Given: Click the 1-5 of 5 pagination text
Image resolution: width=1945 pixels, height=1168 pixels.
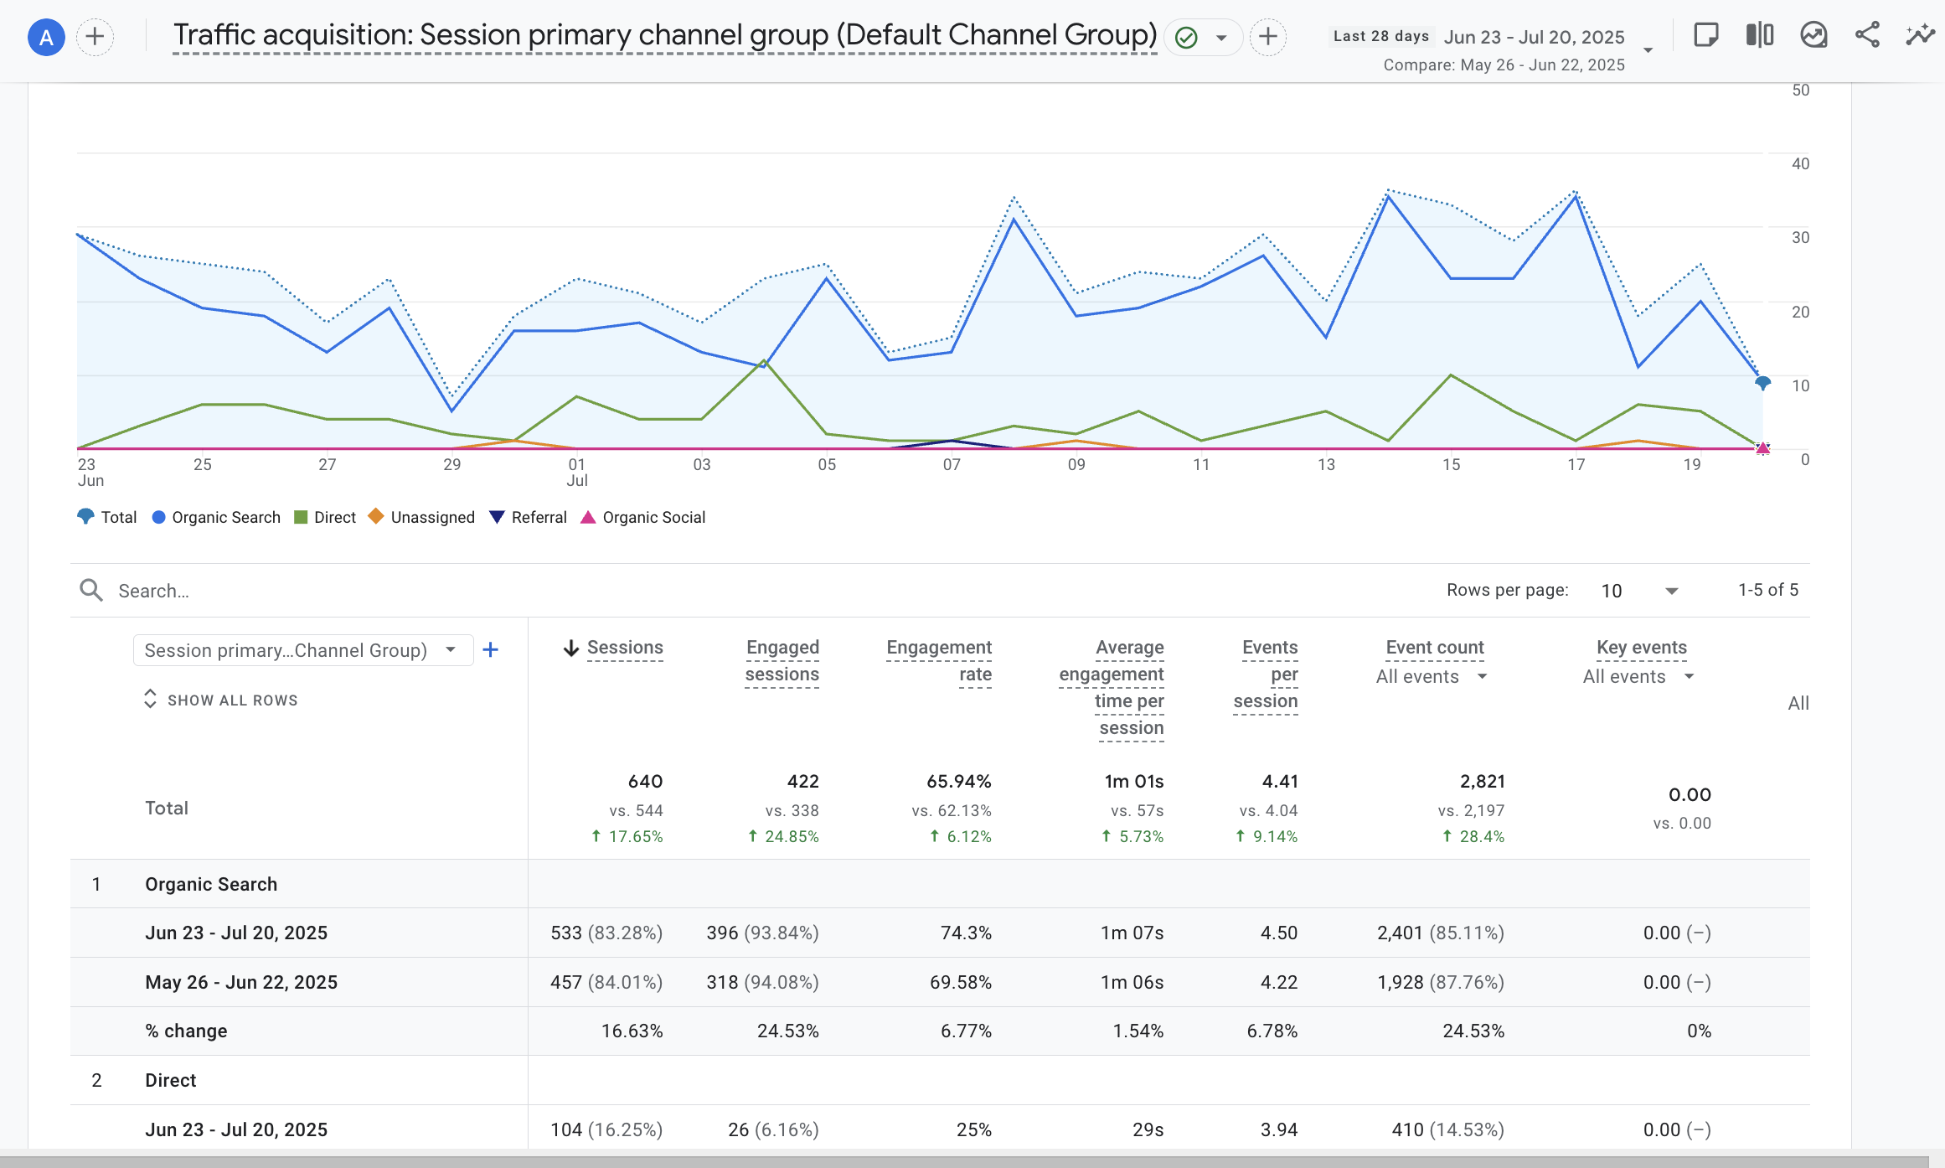Looking at the screenshot, I should [x=1768, y=590].
